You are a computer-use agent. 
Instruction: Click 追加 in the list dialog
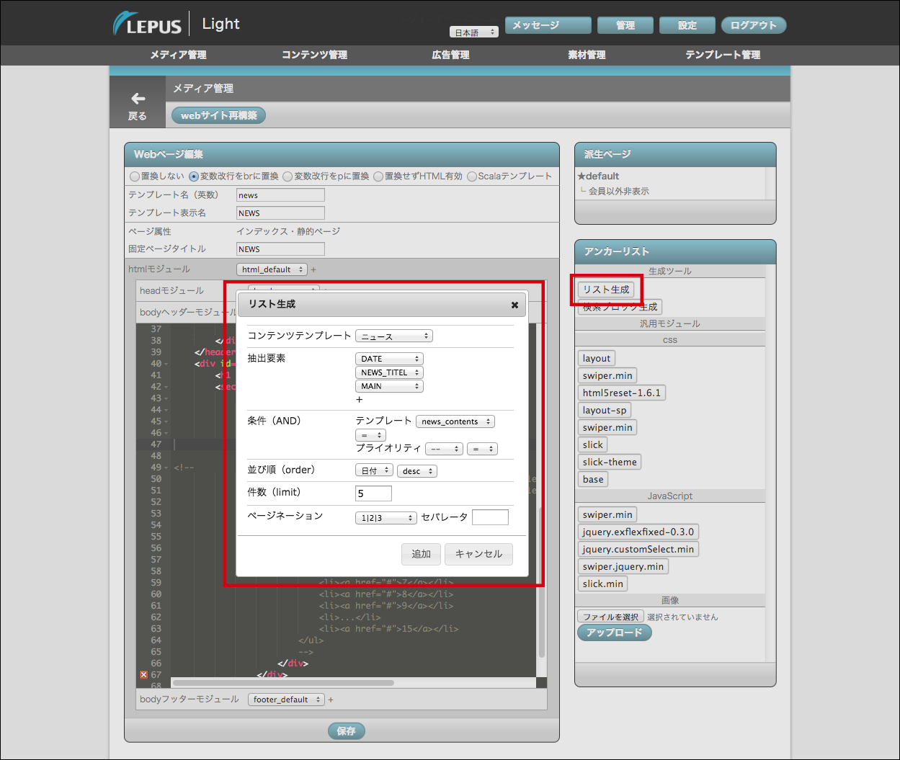pyautogui.click(x=421, y=554)
